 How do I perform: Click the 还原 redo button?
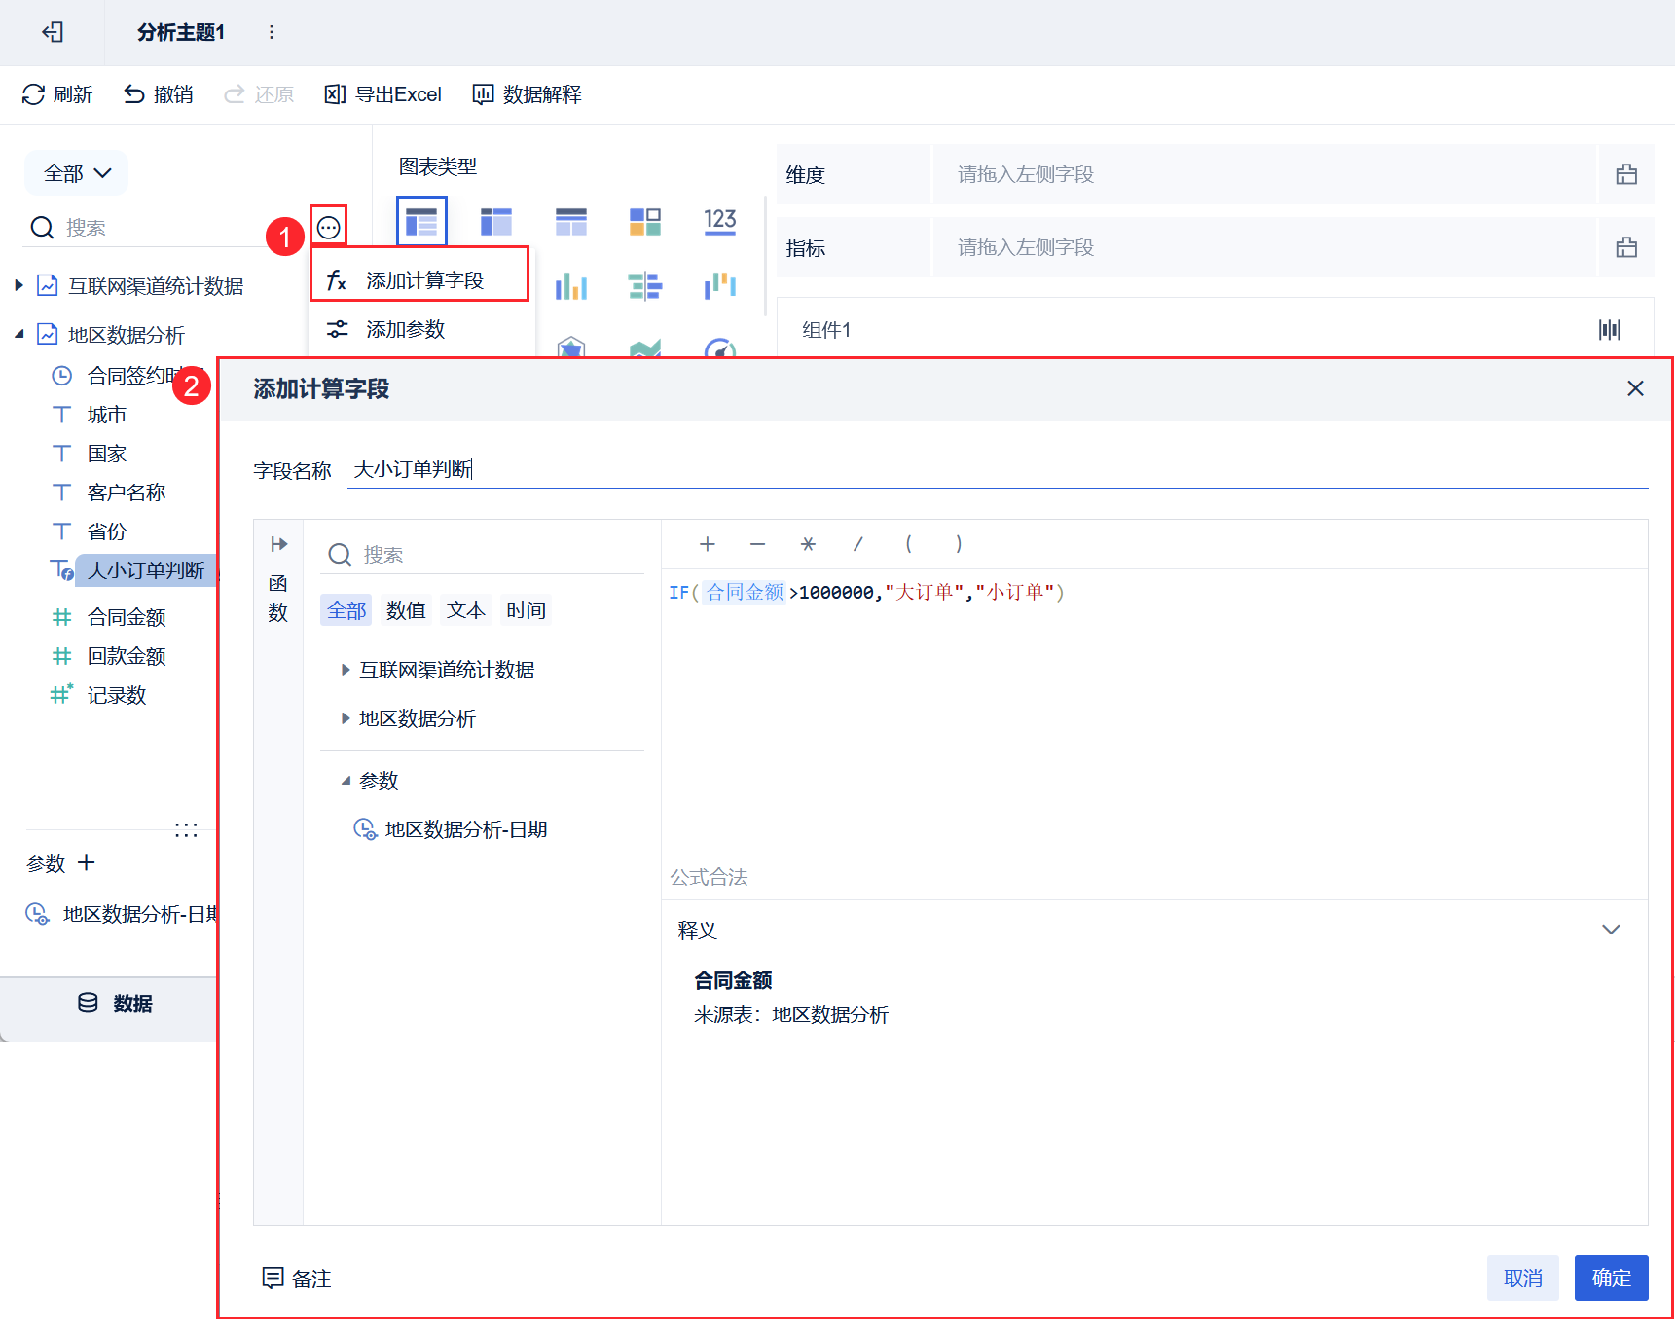pyautogui.click(x=259, y=94)
